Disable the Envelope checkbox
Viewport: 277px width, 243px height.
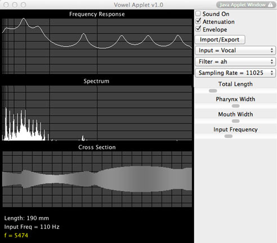[198, 29]
